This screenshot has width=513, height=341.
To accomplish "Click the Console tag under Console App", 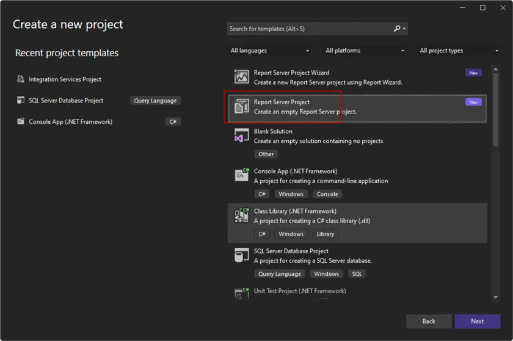I will pos(327,194).
